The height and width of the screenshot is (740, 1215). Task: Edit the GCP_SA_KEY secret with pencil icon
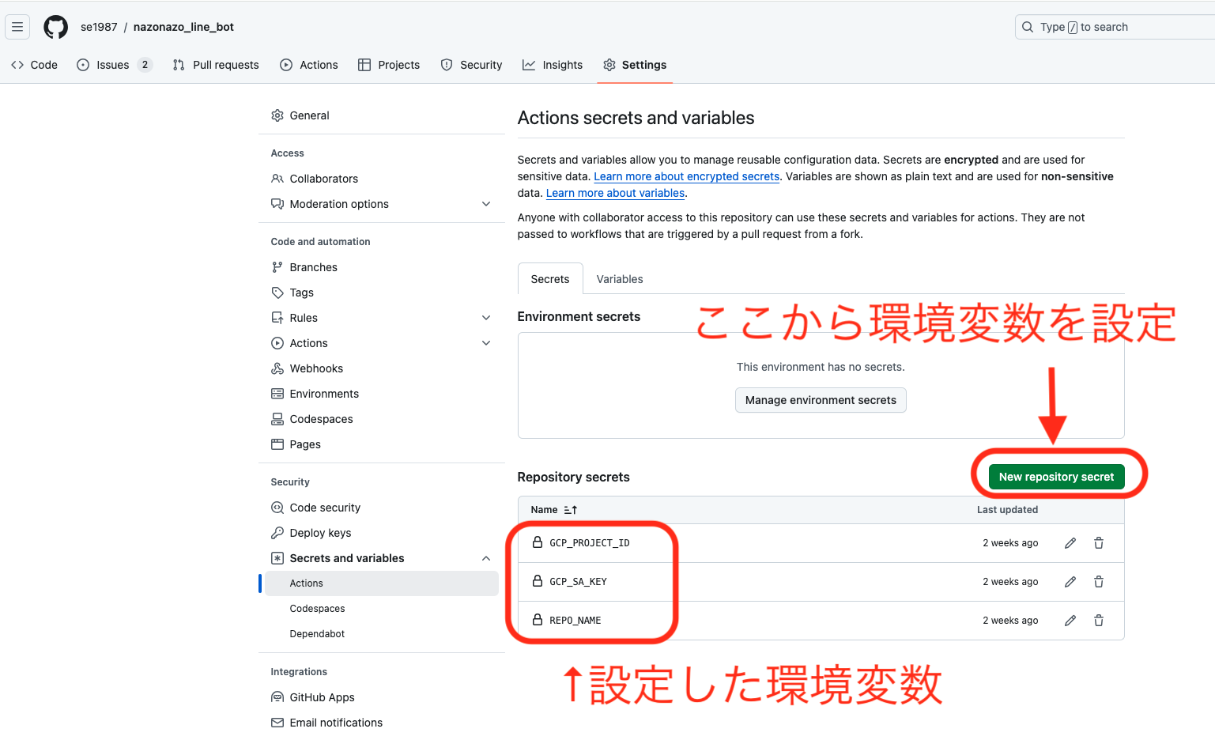pyautogui.click(x=1070, y=582)
